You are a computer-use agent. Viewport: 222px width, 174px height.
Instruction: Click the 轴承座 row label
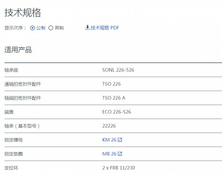click(x=11, y=70)
